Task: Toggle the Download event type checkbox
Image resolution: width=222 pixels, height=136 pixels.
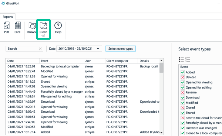Action: point(182,97)
